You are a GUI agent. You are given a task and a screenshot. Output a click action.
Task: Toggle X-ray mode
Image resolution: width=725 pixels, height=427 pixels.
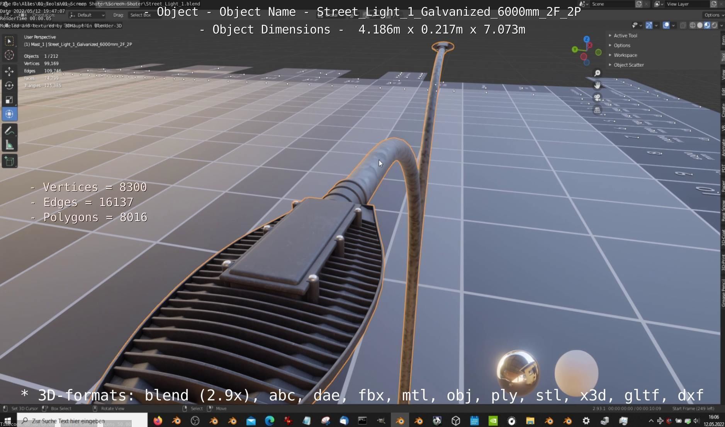683,25
